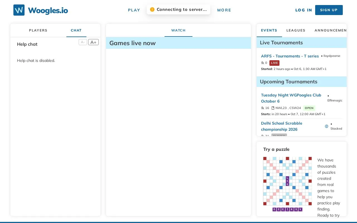Decrease chat font size with A-
Screen dimensions: 357x223
pos(83,42)
